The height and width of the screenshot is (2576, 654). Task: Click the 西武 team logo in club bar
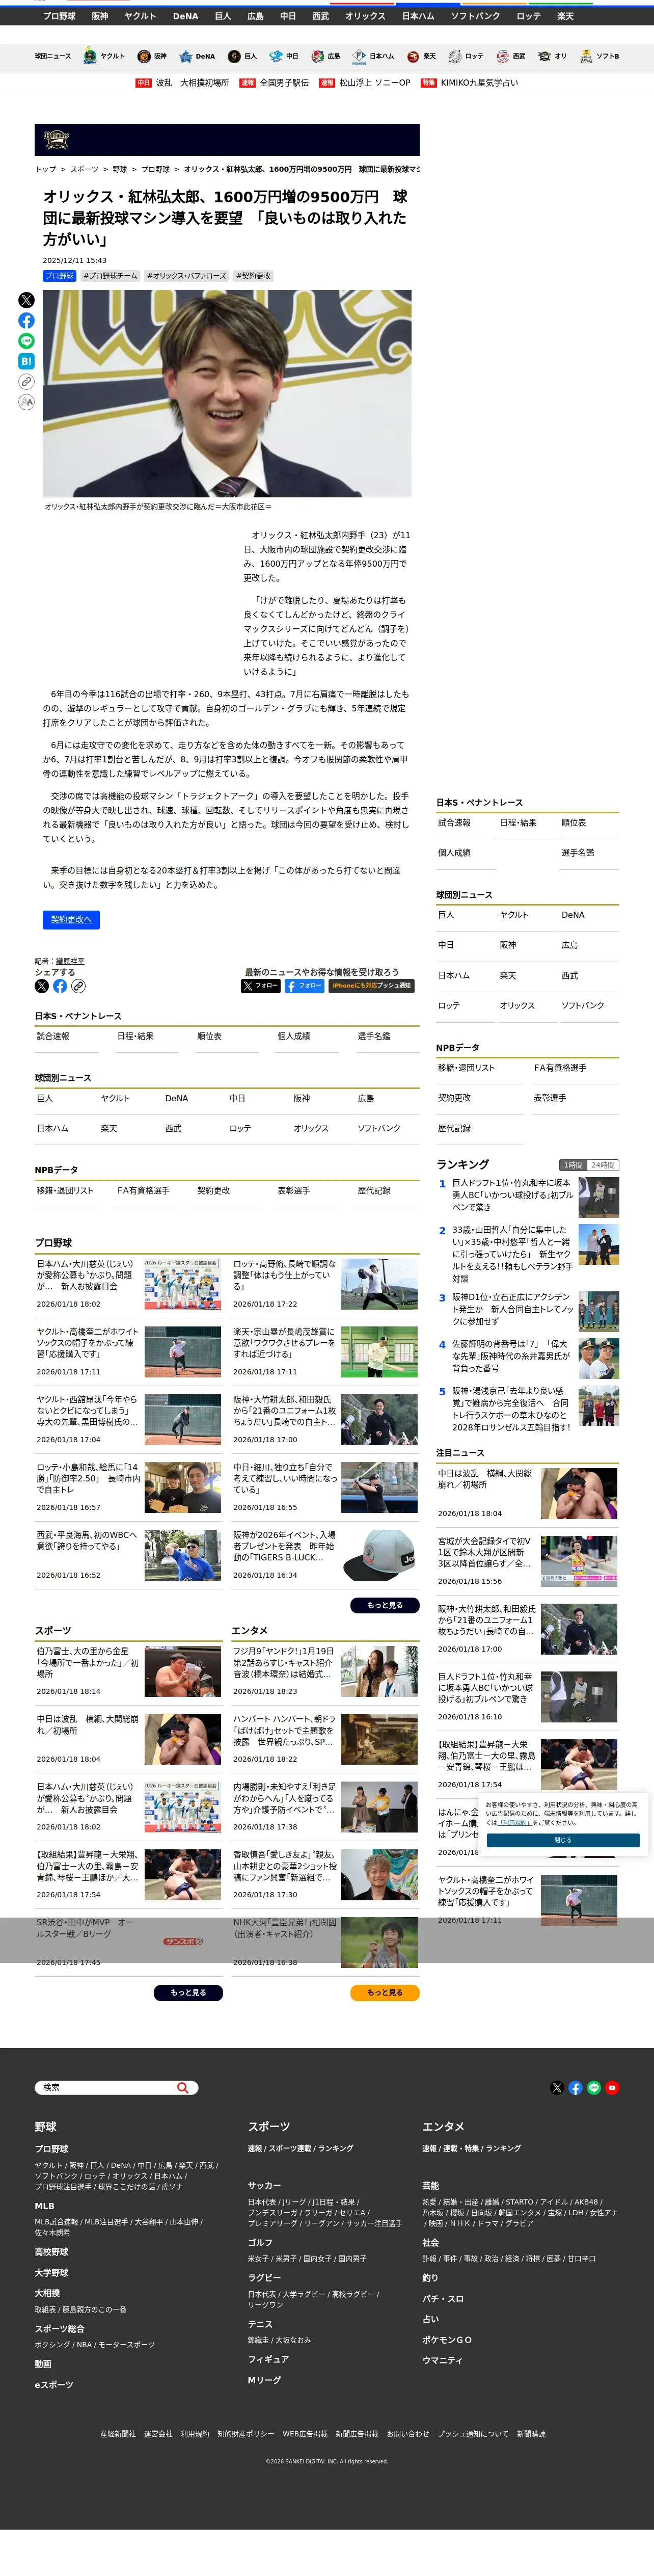[502, 56]
